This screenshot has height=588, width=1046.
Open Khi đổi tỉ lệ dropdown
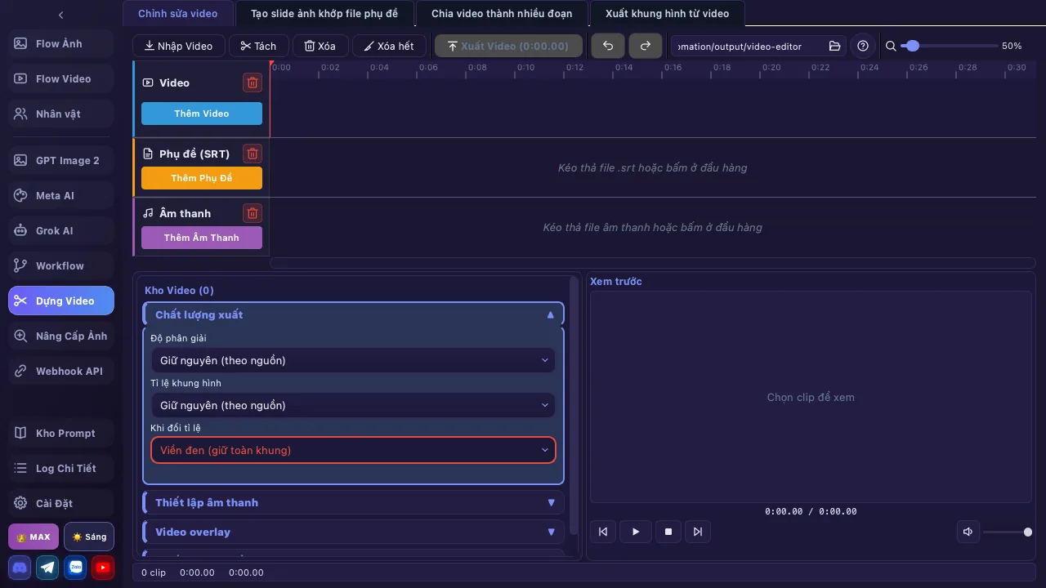353,450
